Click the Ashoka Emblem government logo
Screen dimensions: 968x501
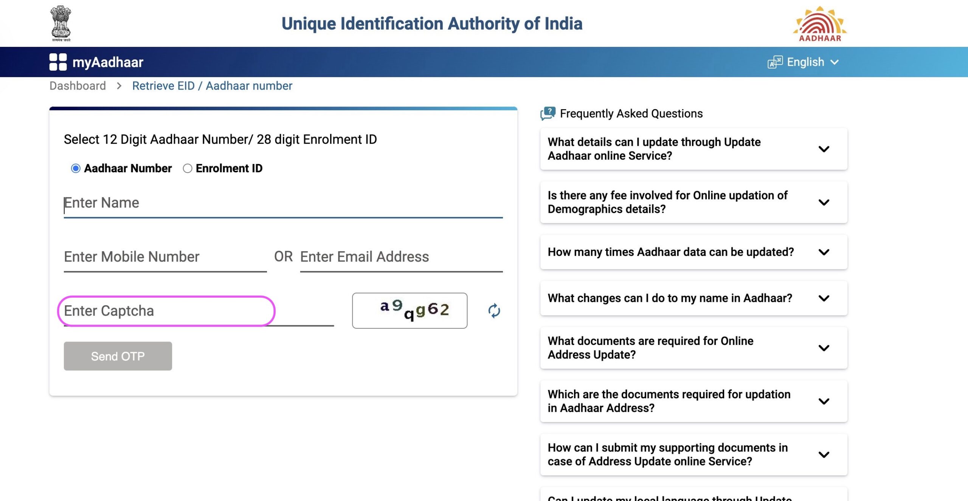[x=61, y=22]
